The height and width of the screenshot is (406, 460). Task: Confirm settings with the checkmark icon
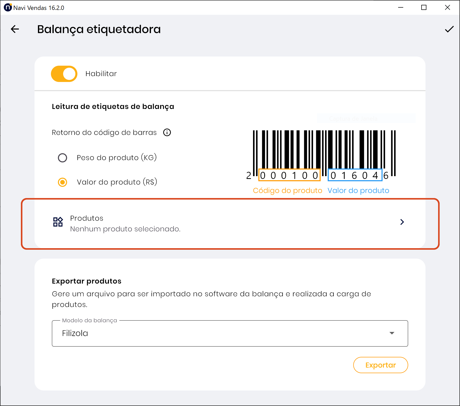(x=449, y=29)
